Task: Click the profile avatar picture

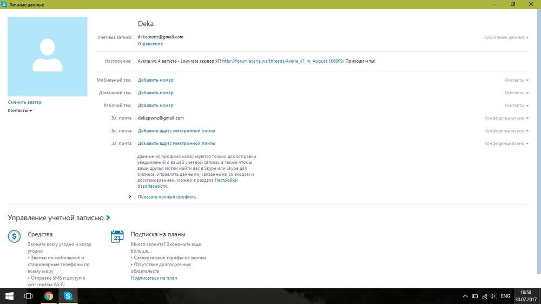Action: click(48, 56)
